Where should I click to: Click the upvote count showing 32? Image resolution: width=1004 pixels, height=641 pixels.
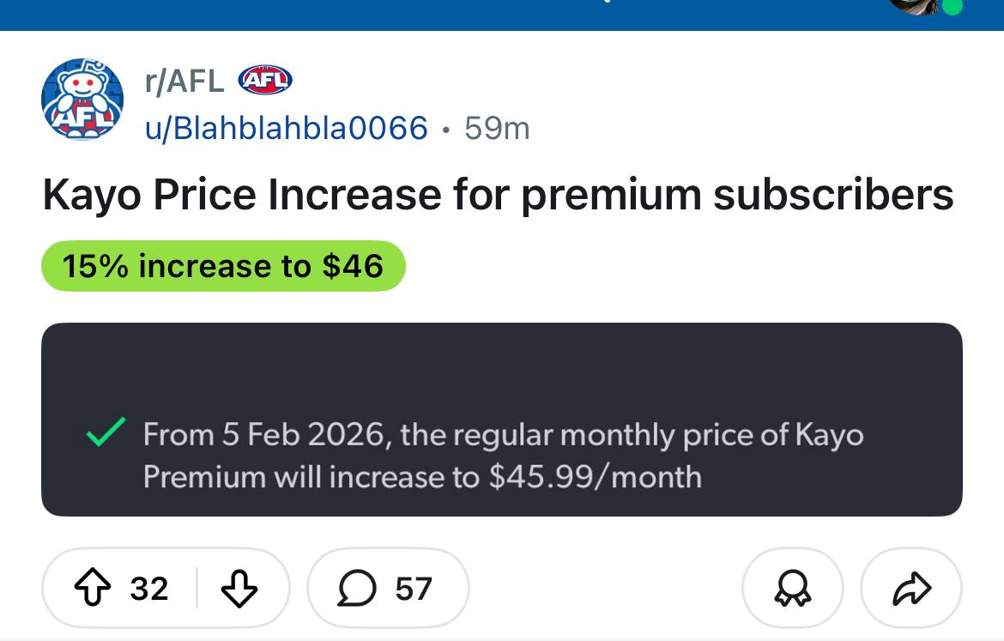(x=149, y=589)
